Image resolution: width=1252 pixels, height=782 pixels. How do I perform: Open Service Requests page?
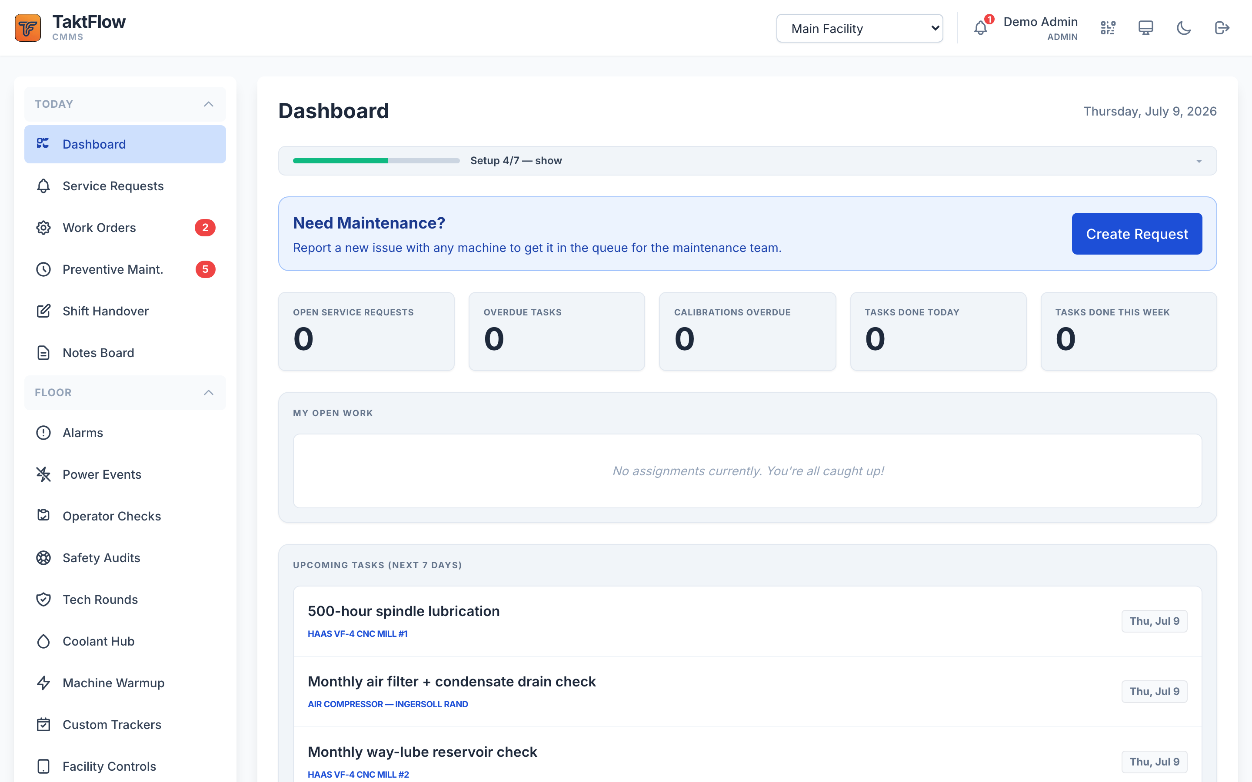[125, 186]
